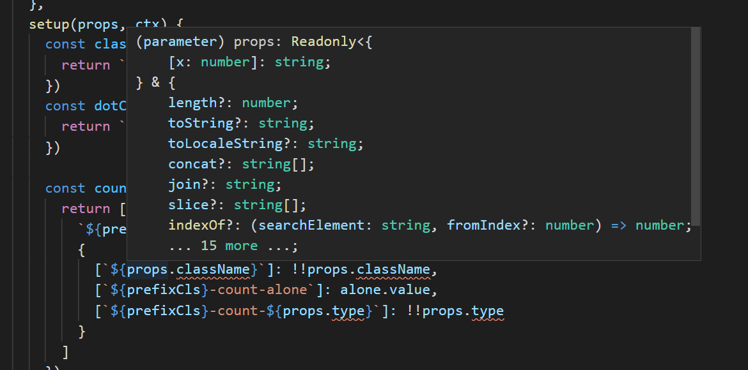Click 'toLocaleString?: string;' line in tooltip
Viewport: 748px width, 370px height.
point(266,144)
